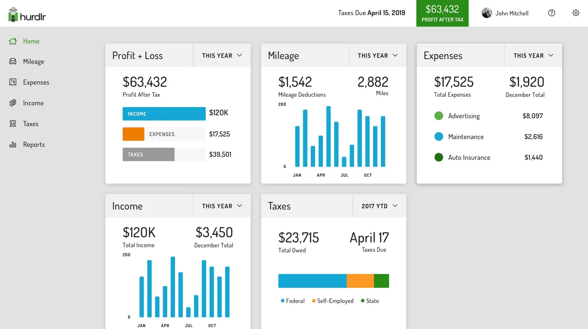
Task: Open Expenses card THIS YEAR dropdown
Action: (x=533, y=55)
